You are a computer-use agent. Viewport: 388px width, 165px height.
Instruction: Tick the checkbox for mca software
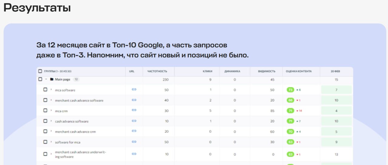pyautogui.click(x=45, y=90)
